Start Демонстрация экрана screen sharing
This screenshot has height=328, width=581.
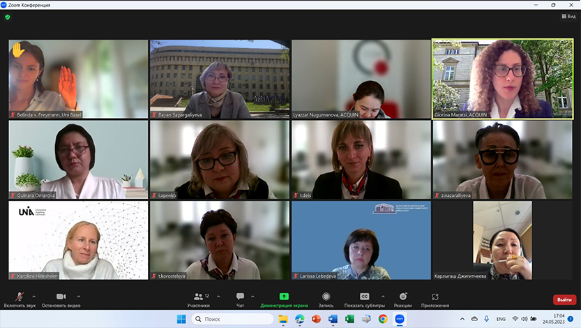(284, 297)
